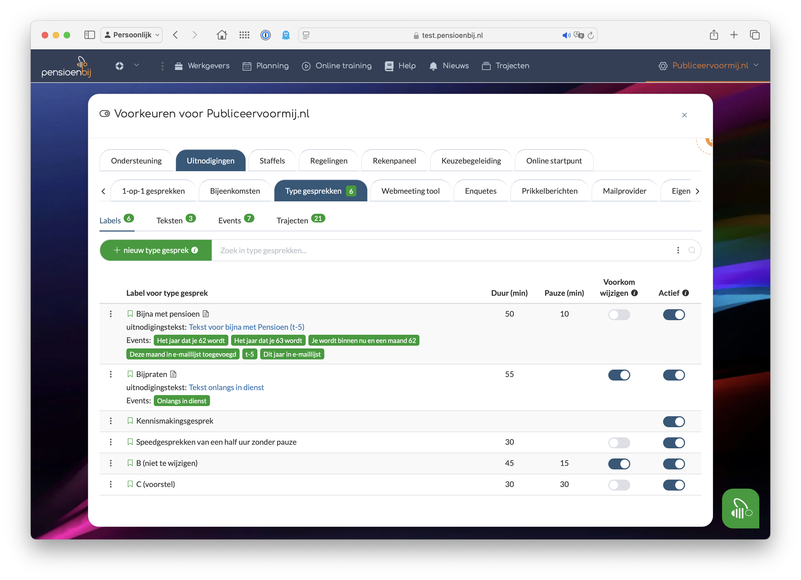Switch to the Ondersteuning tab
801x580 pixels.
(136, 161)
